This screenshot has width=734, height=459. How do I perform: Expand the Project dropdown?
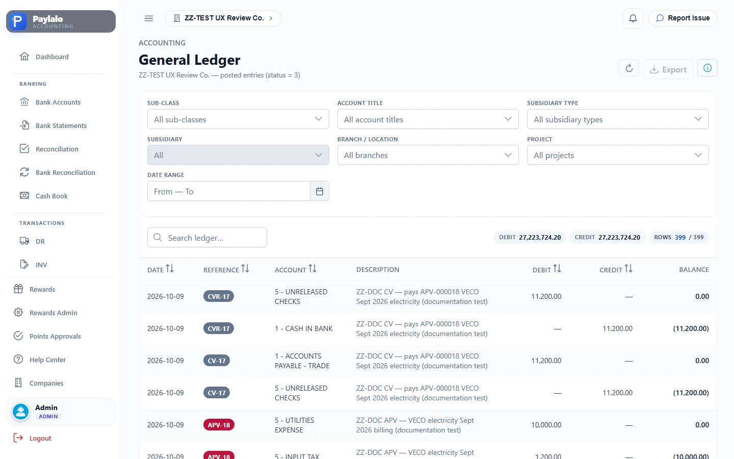(x=618, y=155)
